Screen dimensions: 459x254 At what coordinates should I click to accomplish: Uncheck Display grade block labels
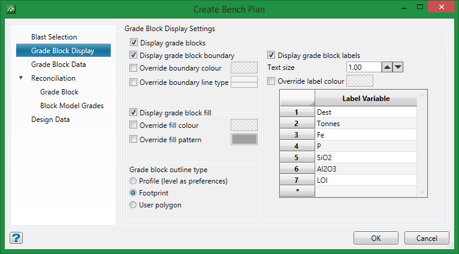271,56
